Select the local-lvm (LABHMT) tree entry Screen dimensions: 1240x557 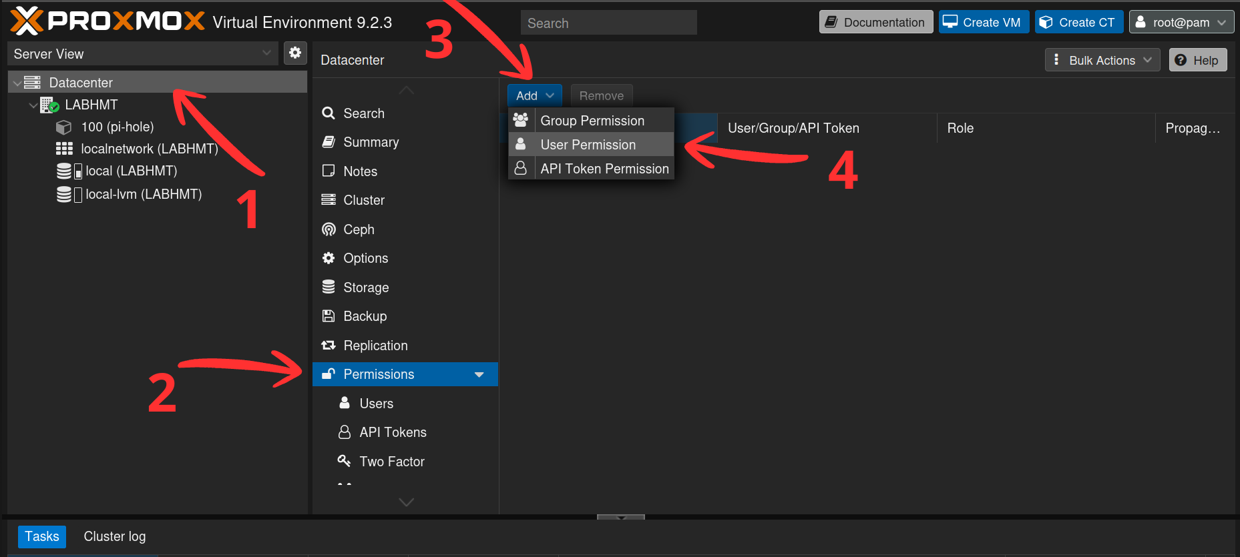(144, 194)
